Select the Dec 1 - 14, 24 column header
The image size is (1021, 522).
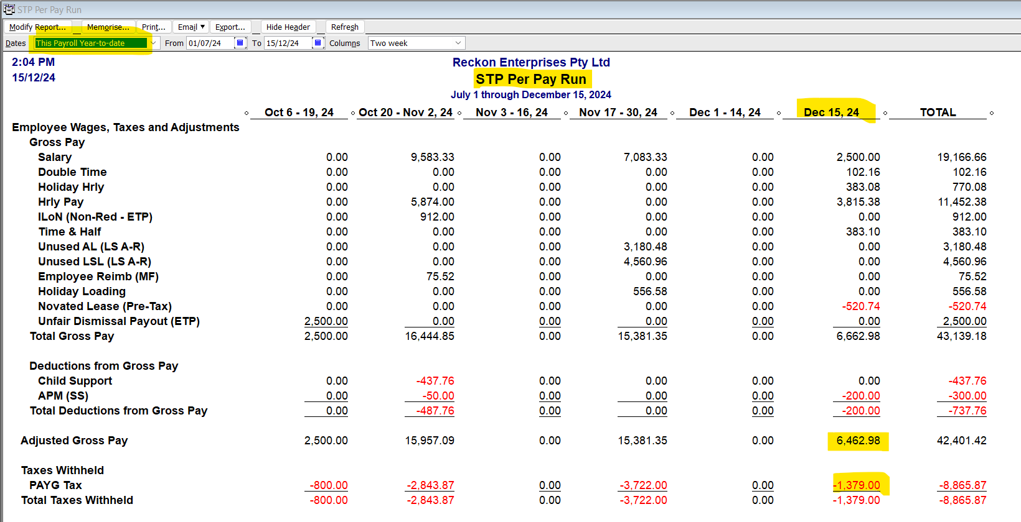coord(725,112)
